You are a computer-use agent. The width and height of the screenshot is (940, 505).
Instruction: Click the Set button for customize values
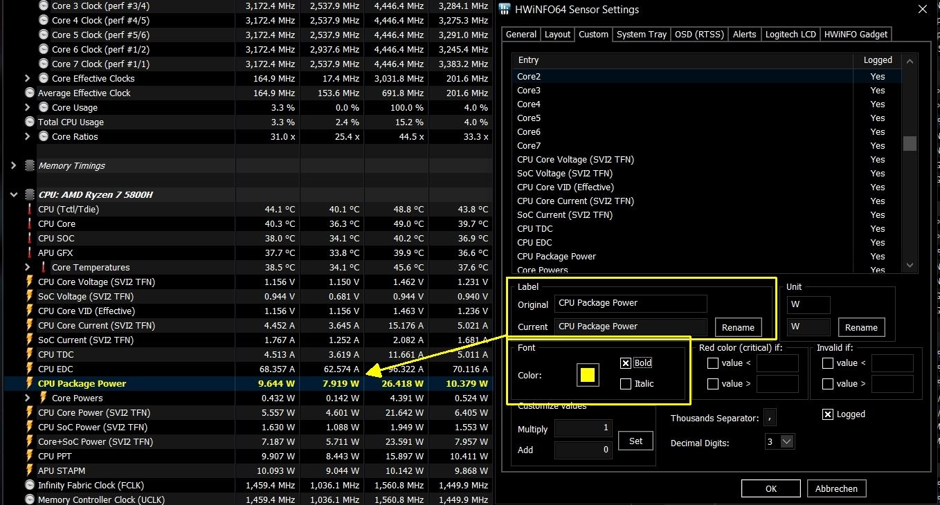point(635,441)
